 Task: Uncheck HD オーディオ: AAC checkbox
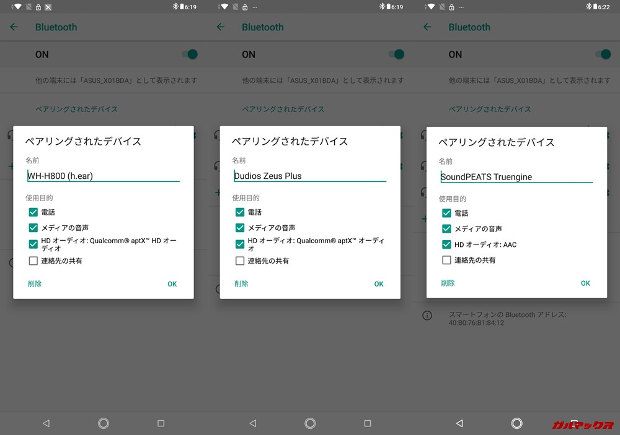[446, 244]
